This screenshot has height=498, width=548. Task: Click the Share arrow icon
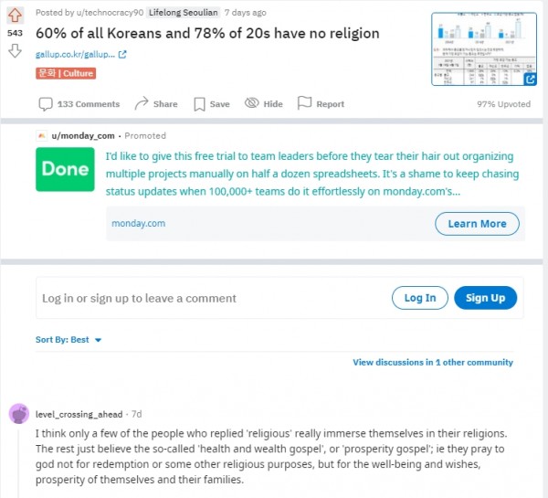142,103
